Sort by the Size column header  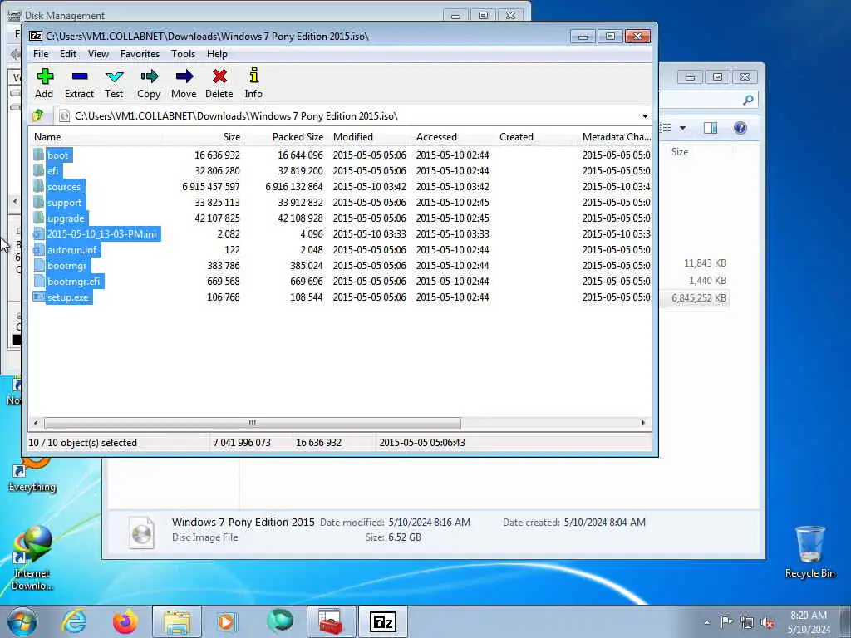point(203,137)
